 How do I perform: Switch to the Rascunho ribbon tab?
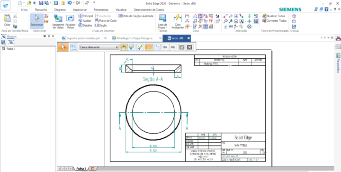pos(41,10)
